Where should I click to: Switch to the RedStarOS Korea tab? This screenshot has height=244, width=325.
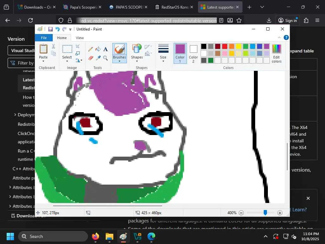pos(174,7)
